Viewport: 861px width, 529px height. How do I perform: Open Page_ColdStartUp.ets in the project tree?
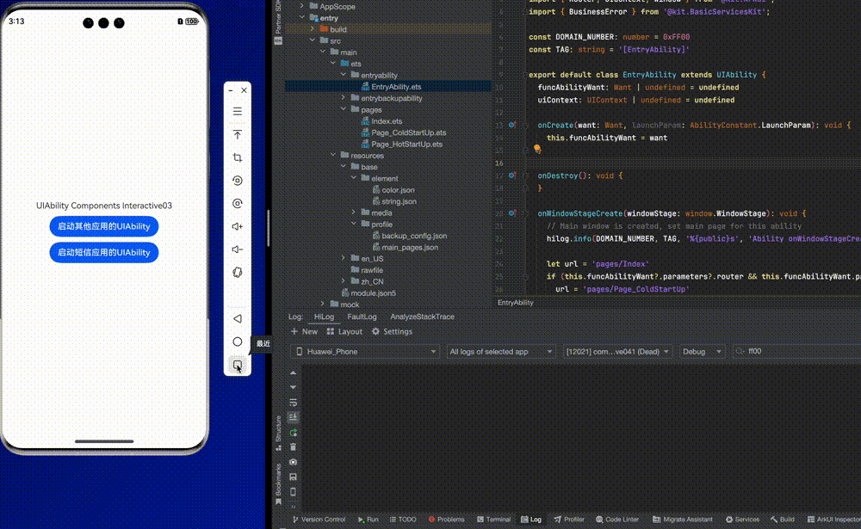click(408, 132)
